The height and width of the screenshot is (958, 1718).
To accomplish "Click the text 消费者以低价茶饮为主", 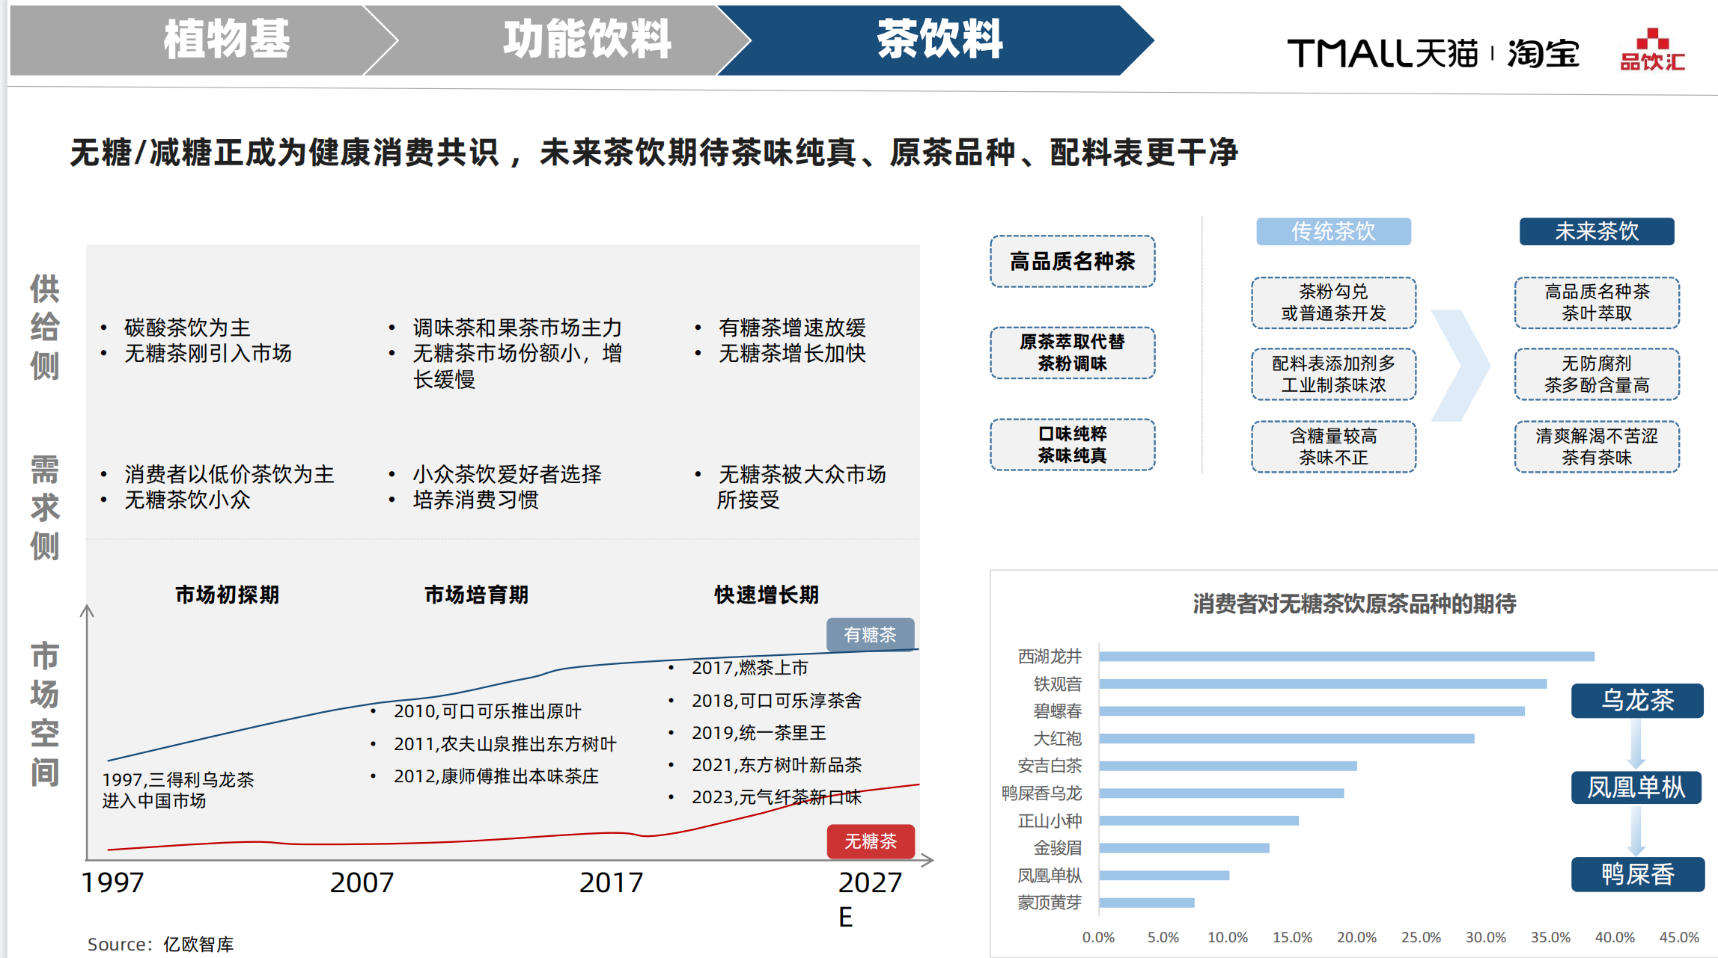I will (x=229, y=474).
